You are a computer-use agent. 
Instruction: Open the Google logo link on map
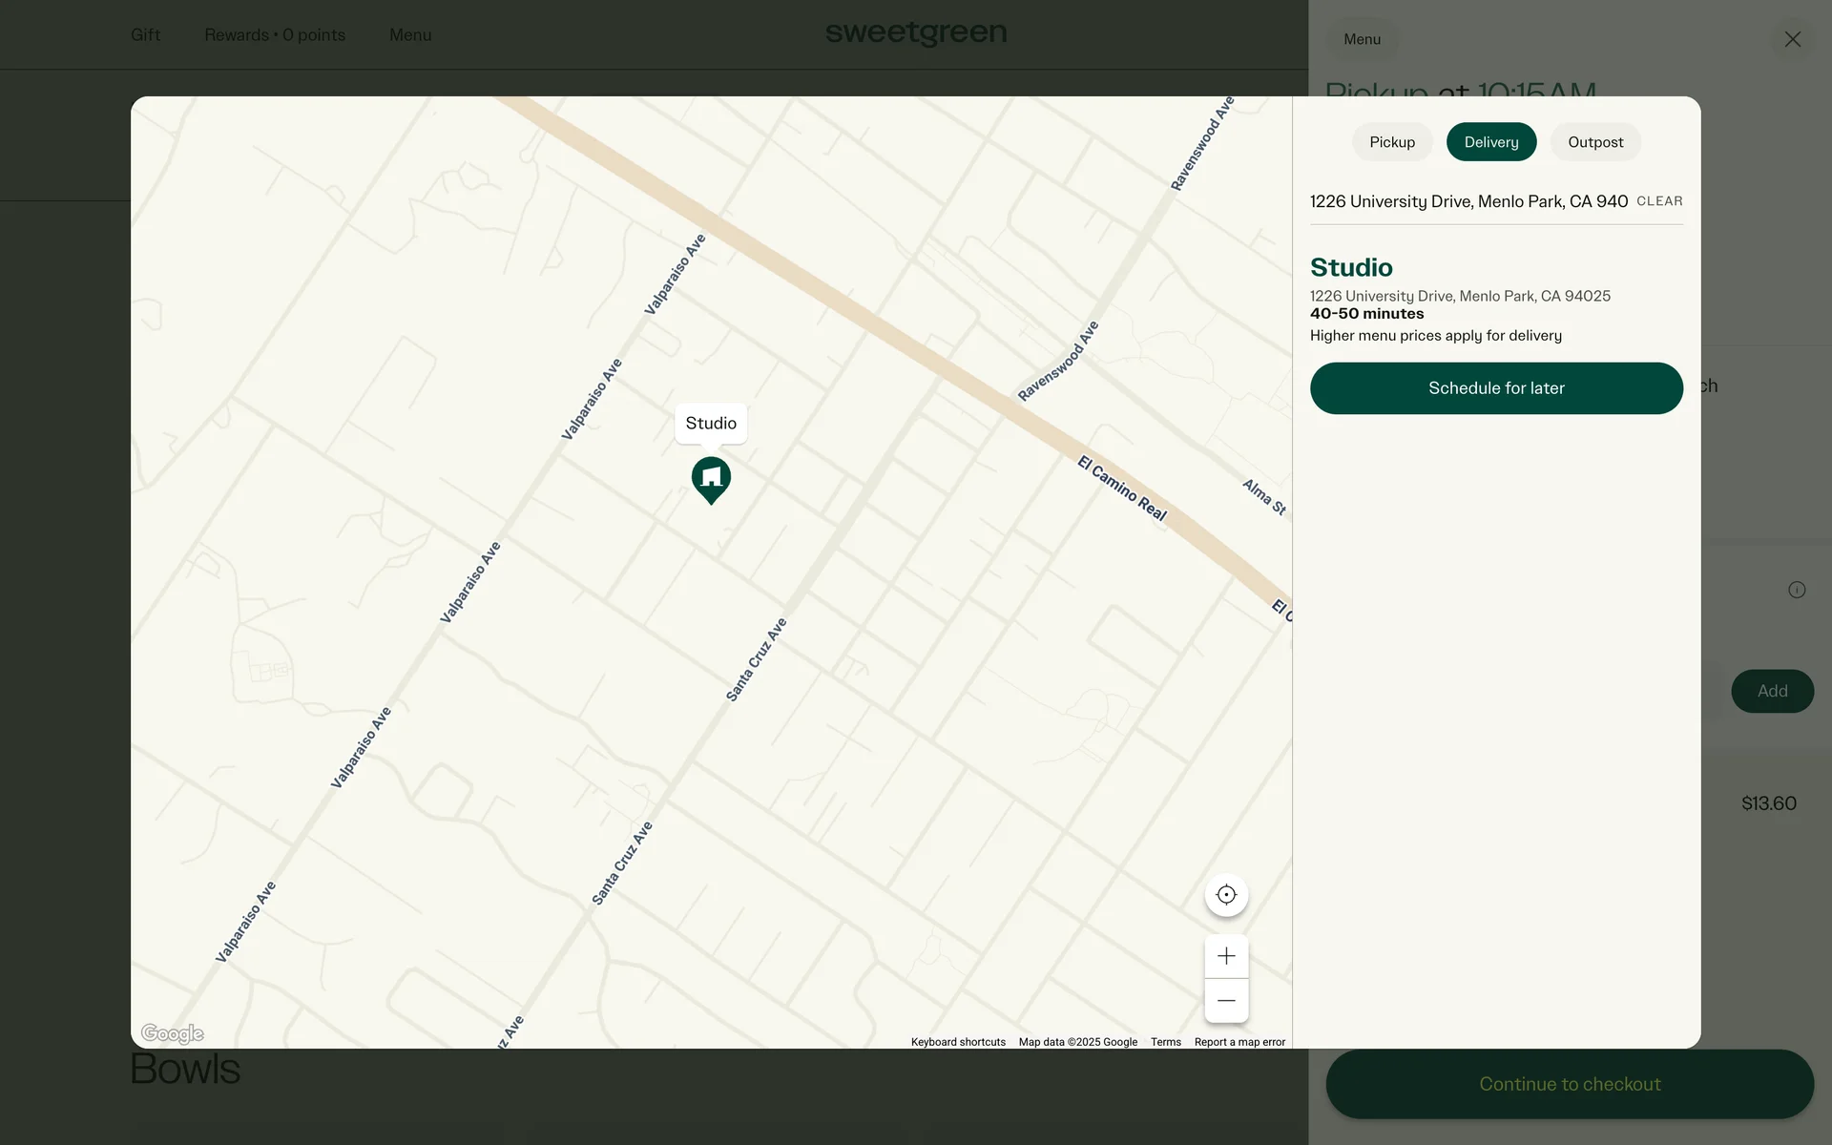172,1033
